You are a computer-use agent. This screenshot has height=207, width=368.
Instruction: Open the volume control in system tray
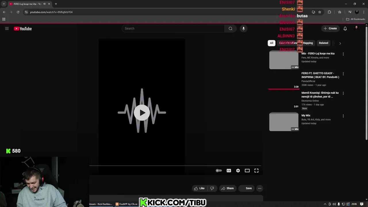coord(334,204)
